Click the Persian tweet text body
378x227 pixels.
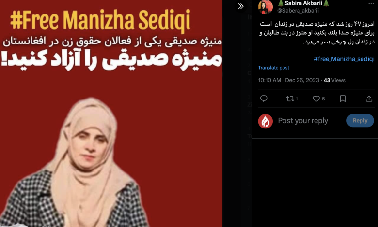(317, 33)
